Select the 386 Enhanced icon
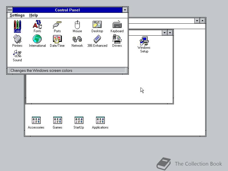This screenshot has height=171, width=228. pyautogui.click(x=97, y=41)
